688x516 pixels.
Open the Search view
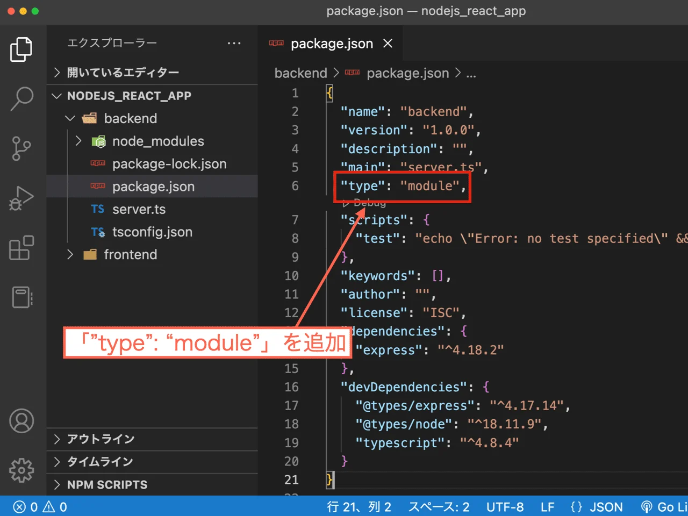click(x=21, y=98)
